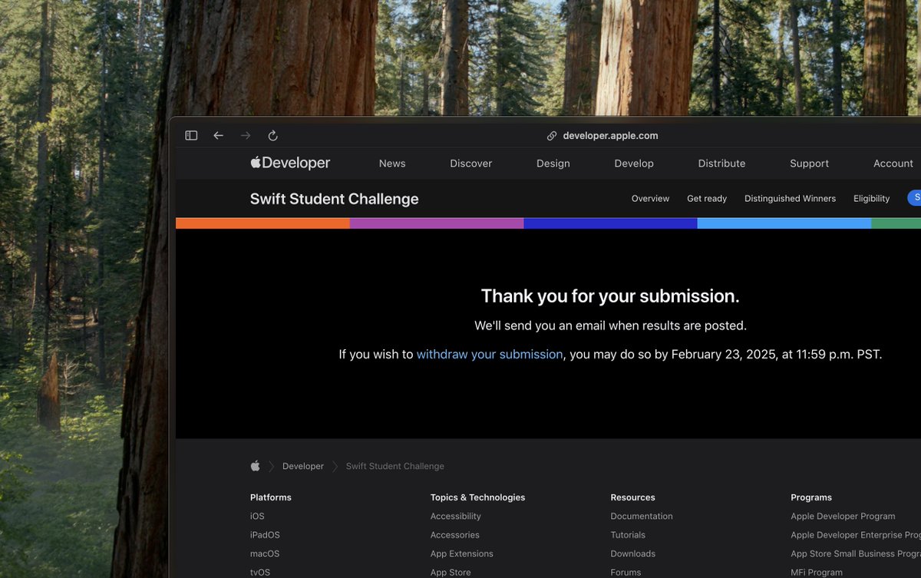Open the App Extensions footer link
The image size is (921, 578).
pyautogui.click(x=462, y=554)
